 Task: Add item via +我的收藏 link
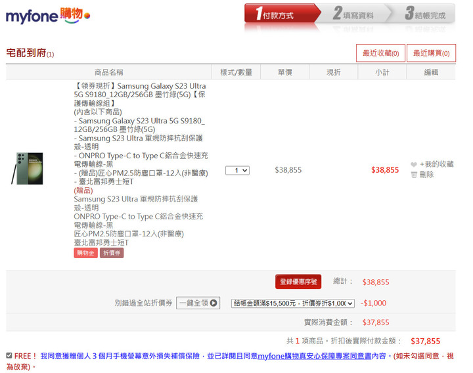pyautogui.click(x=436, y=164)
